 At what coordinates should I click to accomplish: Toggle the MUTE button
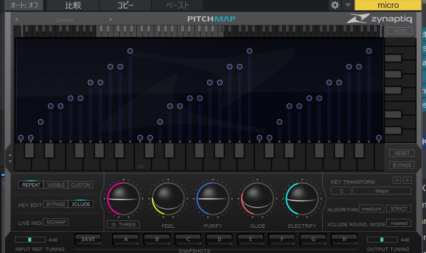tap(400, 31)
